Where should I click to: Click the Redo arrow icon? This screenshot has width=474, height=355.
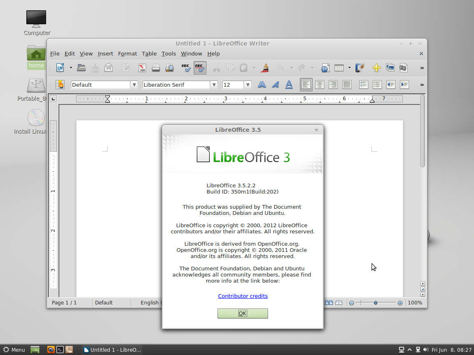point(301,68)
